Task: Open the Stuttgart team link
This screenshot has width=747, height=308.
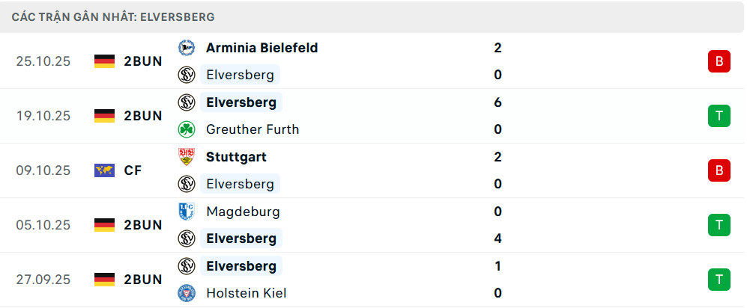Action: (236, 157)
